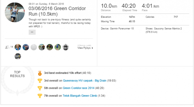Select the blank grey placeholder avatar
194x107 pixels.
point(34,47)
